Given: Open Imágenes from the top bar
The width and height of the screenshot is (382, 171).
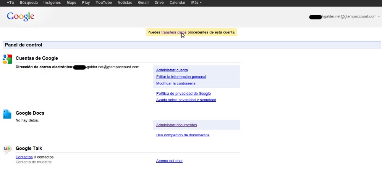Looking at the screenshot, I should point(52,3).
